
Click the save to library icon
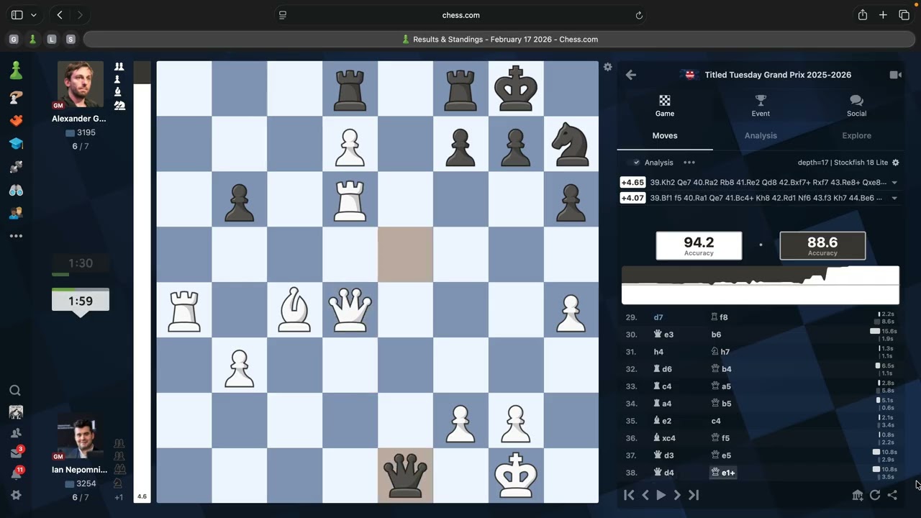[857, 495]
